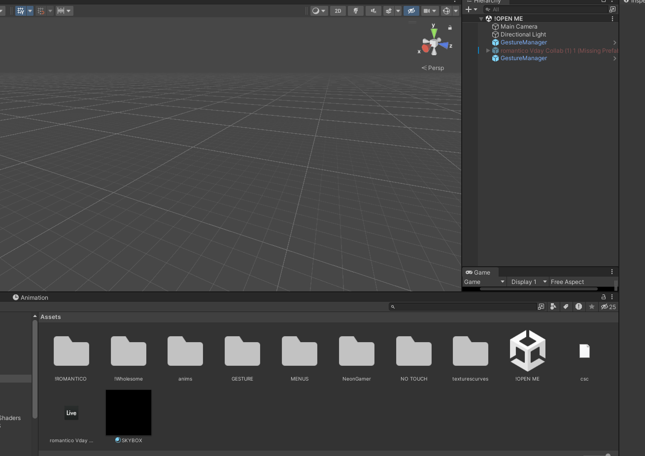Select the !OPEN ME scene asset
Viewport: 645px width, 456px height.
tap(528, 356)
